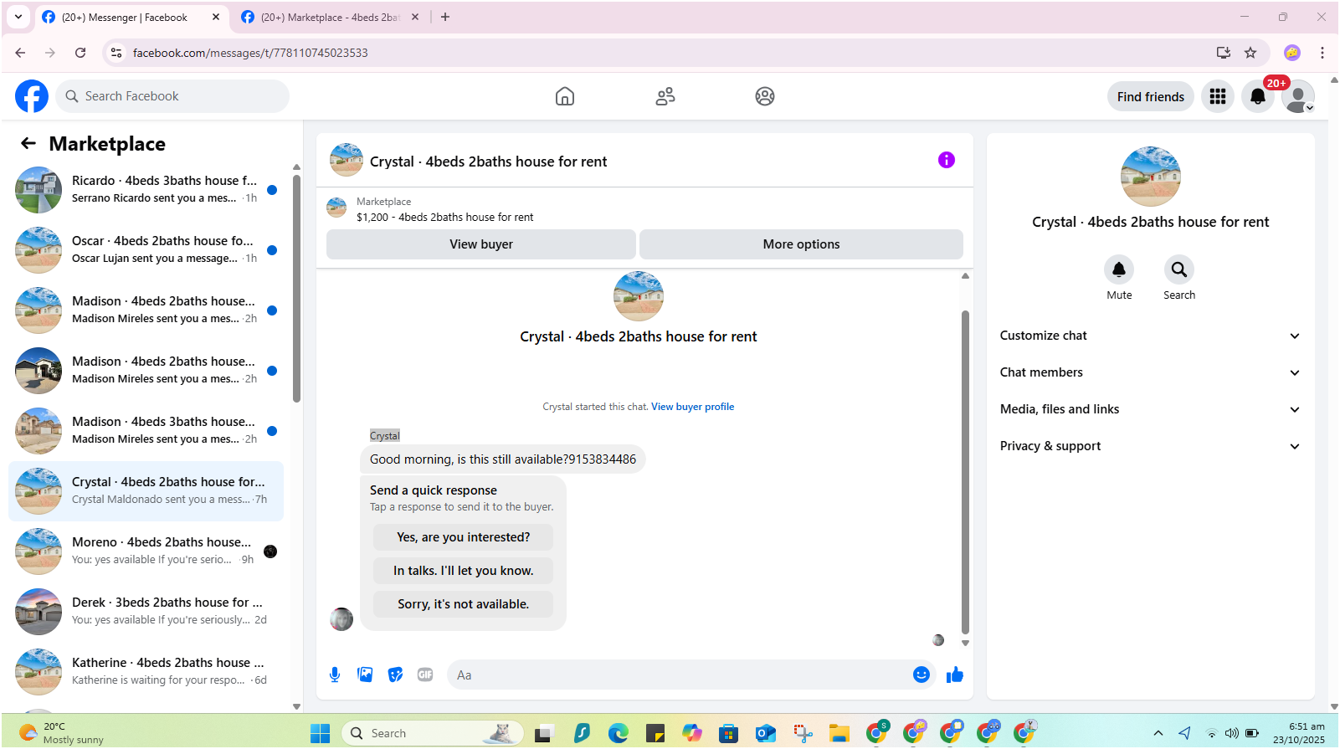Expand Chat members section

[x=1151, y=372]
